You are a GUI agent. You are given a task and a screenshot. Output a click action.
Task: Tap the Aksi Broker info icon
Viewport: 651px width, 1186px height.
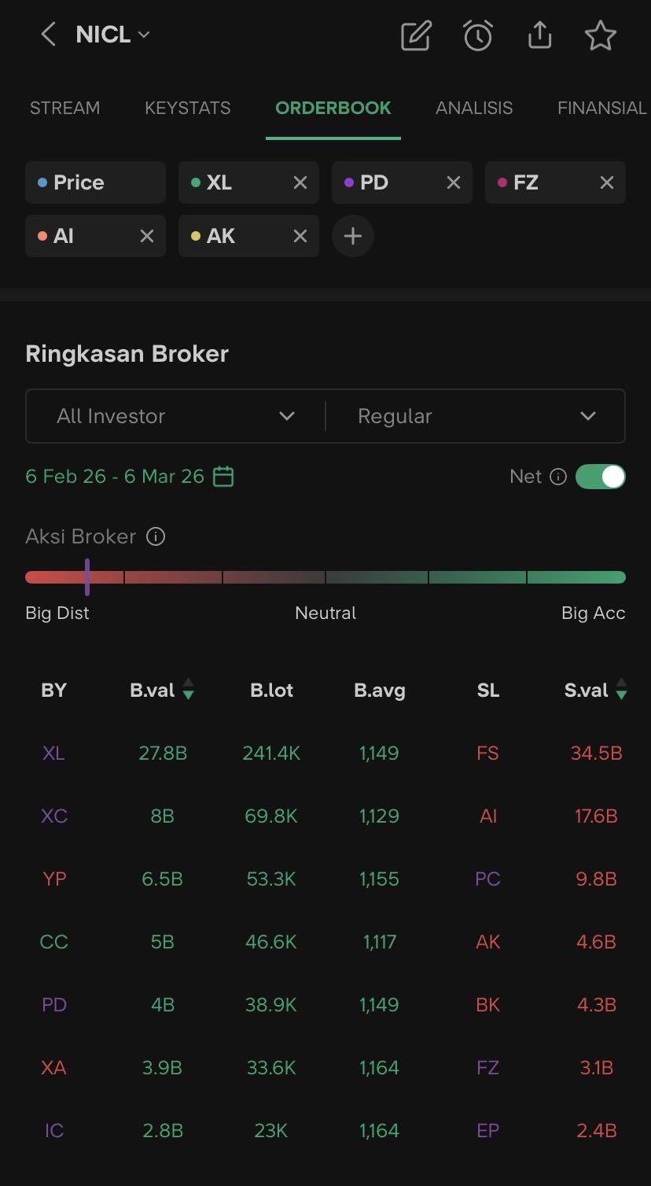pos(156,537)
